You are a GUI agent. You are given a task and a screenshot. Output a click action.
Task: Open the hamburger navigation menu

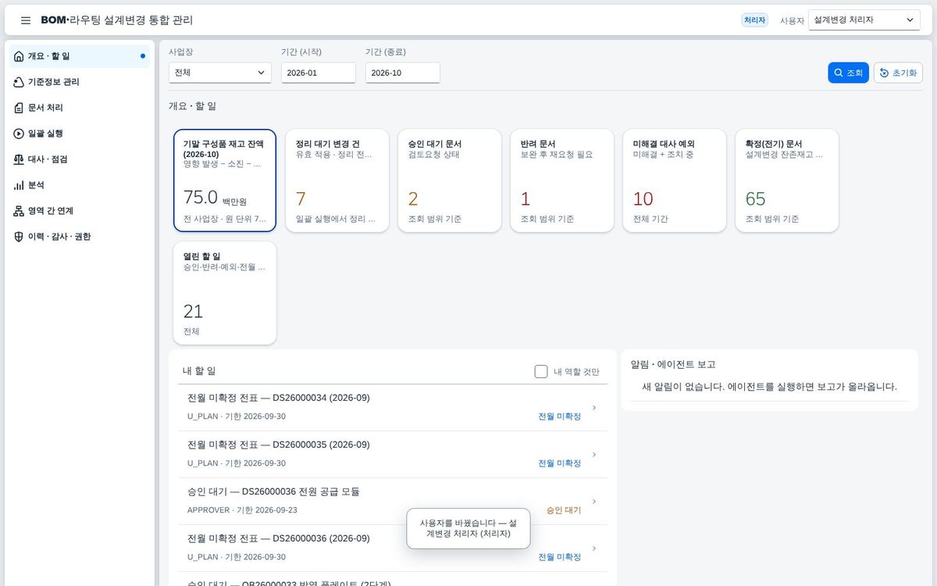click(x=26, y=20)
